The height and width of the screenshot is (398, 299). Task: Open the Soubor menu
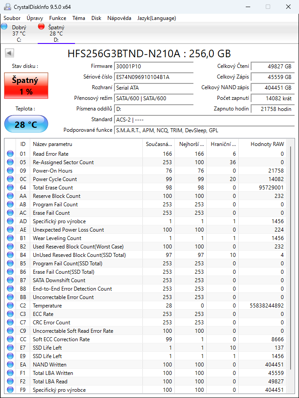(12, 18)
